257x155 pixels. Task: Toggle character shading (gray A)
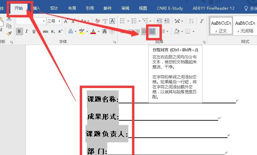pyautogui.click(x=105, y=31)
